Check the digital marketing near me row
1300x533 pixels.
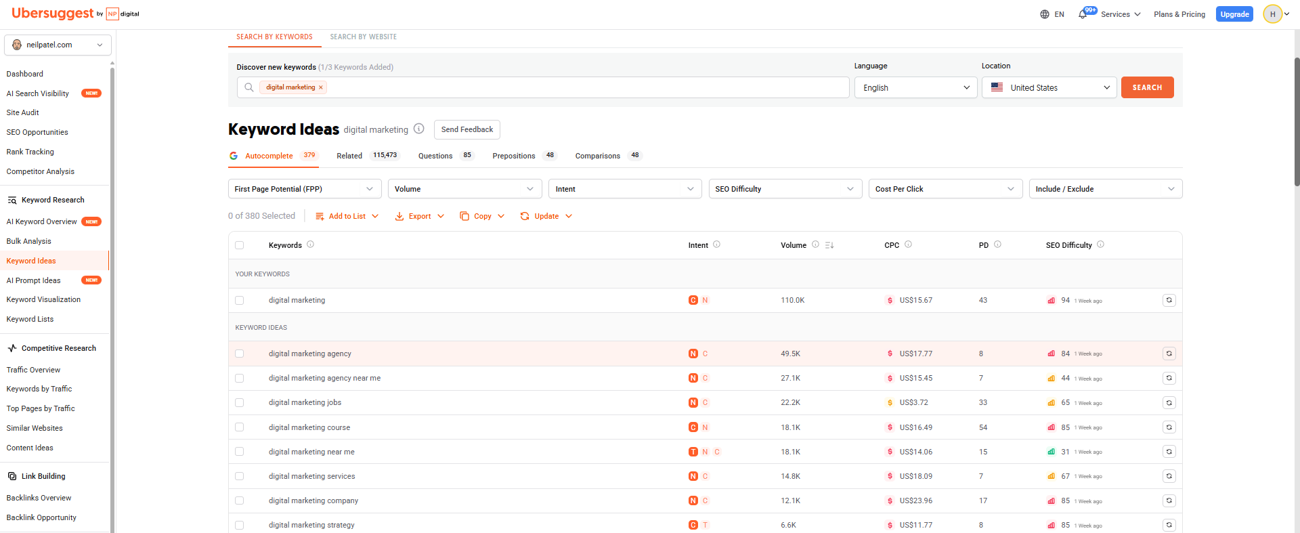(239, 452)
